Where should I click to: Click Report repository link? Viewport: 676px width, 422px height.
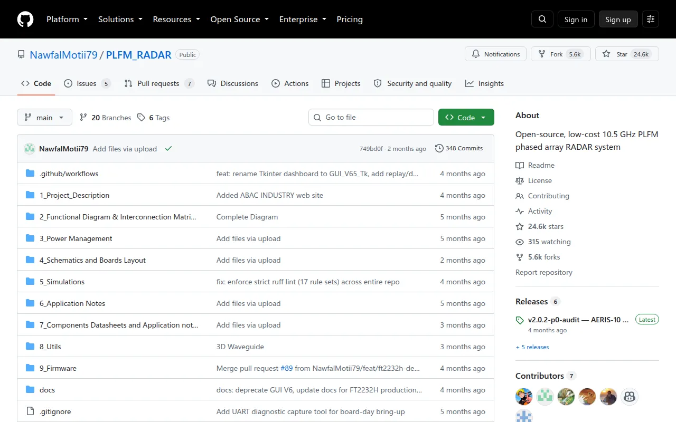[544, 272]
